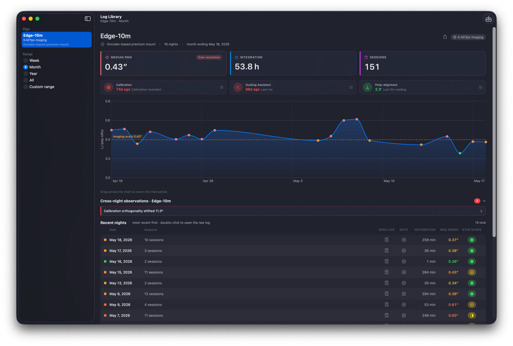This screenshot has height=346, width=513.
Task: Collapse cross-night observations chevron
Action: pos(484,201)
